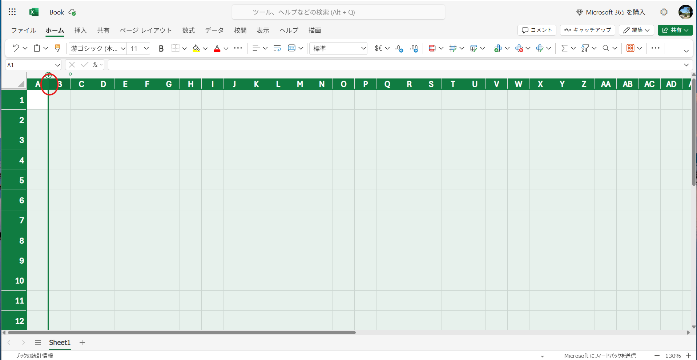
Task: Expand the font color dropdown arrow
Action: (x=226, y=48)
